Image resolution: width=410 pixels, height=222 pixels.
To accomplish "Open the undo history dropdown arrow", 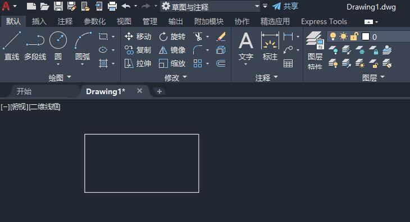I will click(135, 6).
